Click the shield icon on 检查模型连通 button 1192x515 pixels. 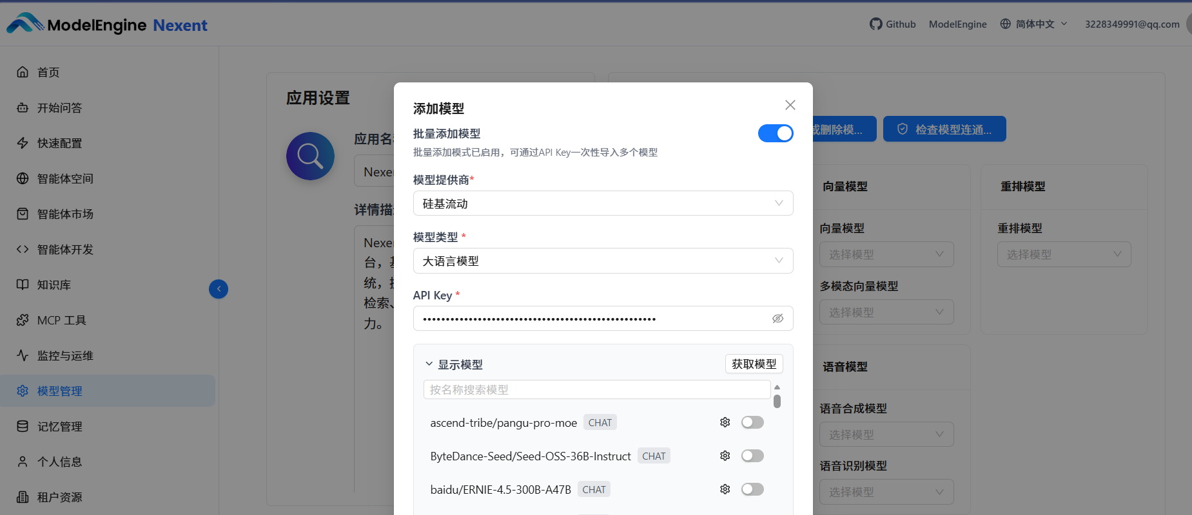click(903, 129)
